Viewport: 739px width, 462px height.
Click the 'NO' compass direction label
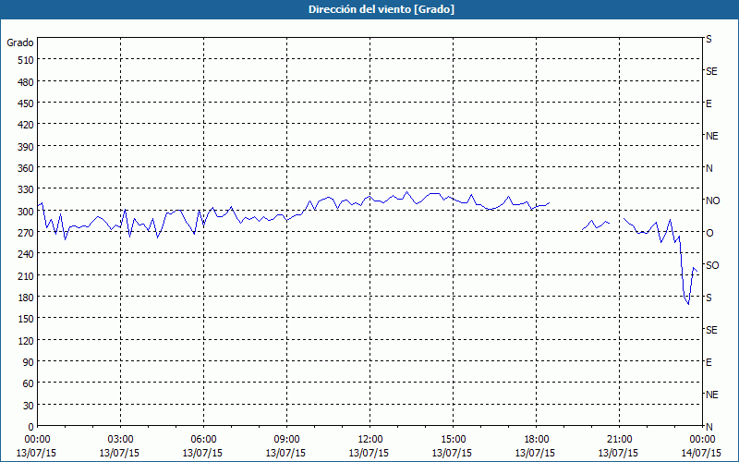pyautogui.click(x=712, y=201)
